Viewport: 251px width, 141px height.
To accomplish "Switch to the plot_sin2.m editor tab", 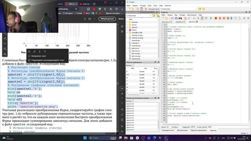I will [x=166, y=22].
